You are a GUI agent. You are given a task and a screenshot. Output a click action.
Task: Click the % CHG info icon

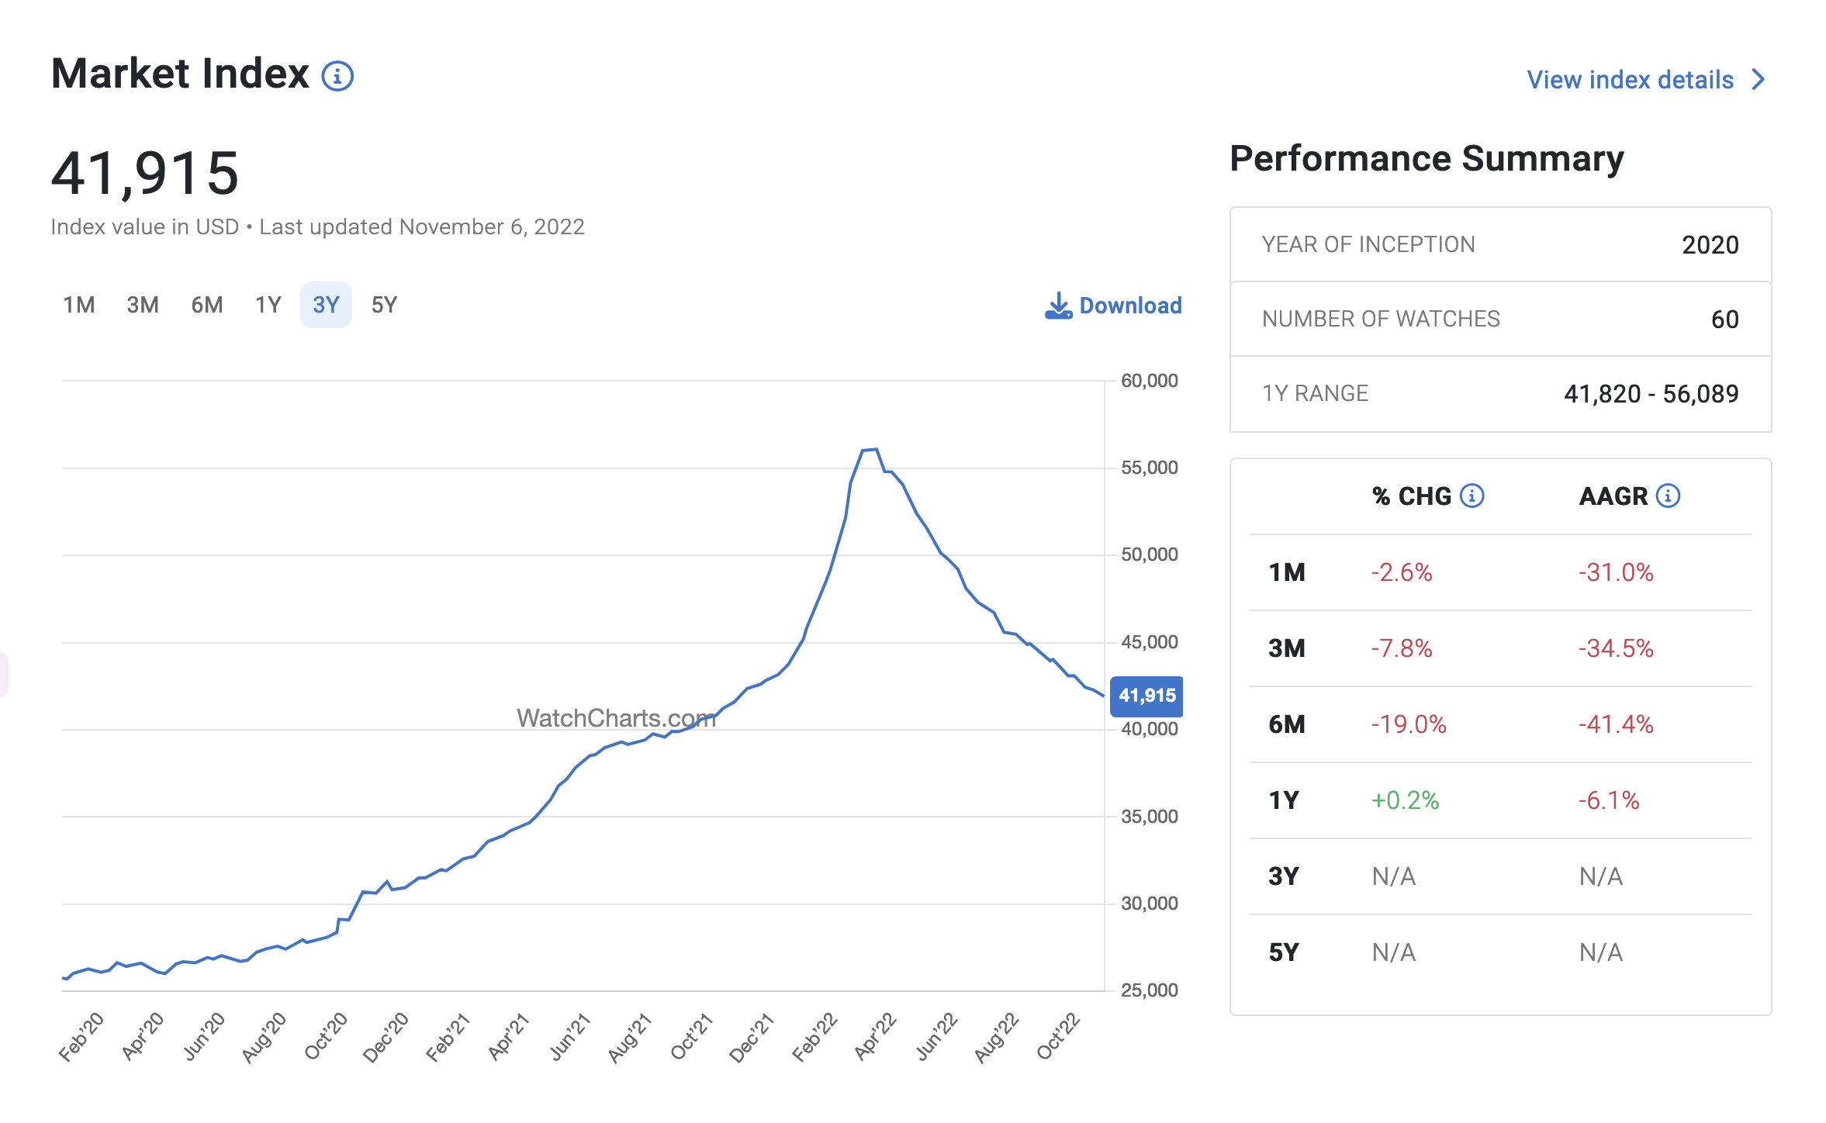coord(1472,496)
